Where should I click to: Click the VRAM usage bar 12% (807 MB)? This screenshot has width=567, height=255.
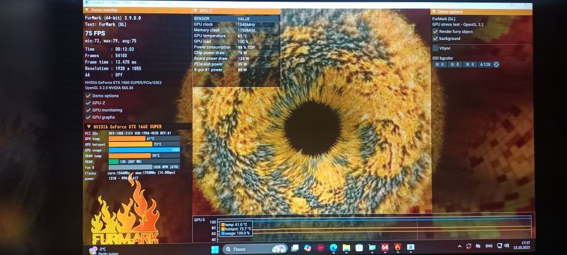coord(144,162)
